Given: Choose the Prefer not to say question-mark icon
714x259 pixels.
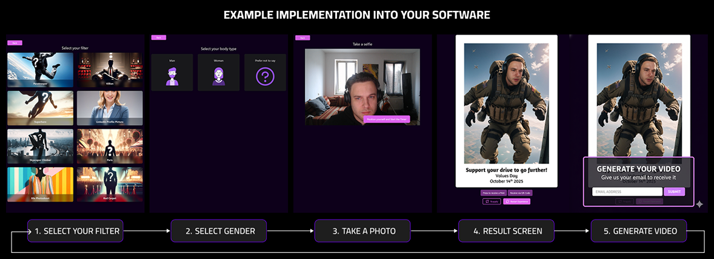Looking at the screenshot, I should tap(265, 76).
